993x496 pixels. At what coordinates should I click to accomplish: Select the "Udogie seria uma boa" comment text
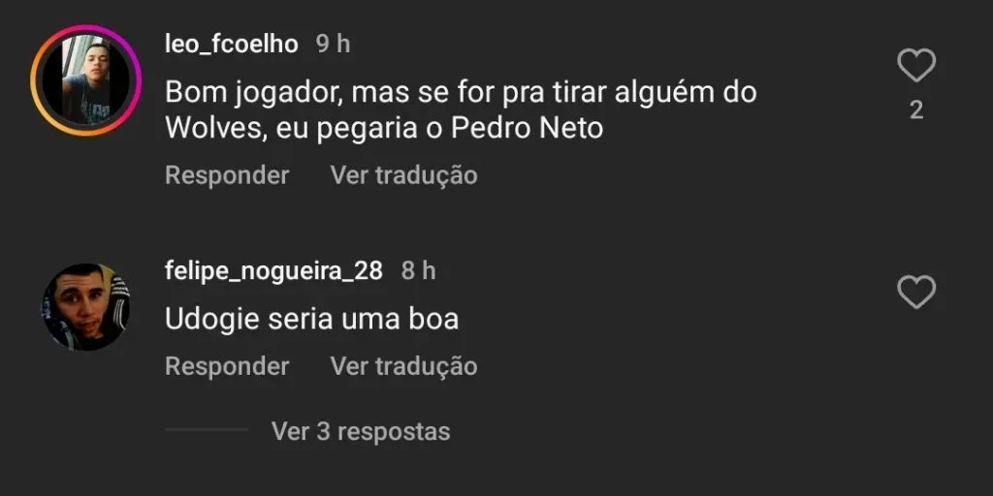click(311, 318)
